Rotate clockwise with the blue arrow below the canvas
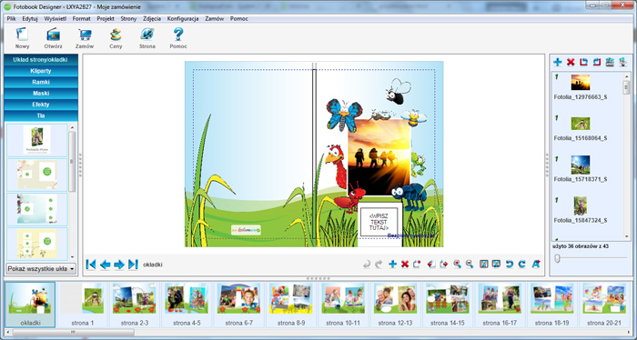Viewport: 637px width, 340px height. (x=522, y=265)
